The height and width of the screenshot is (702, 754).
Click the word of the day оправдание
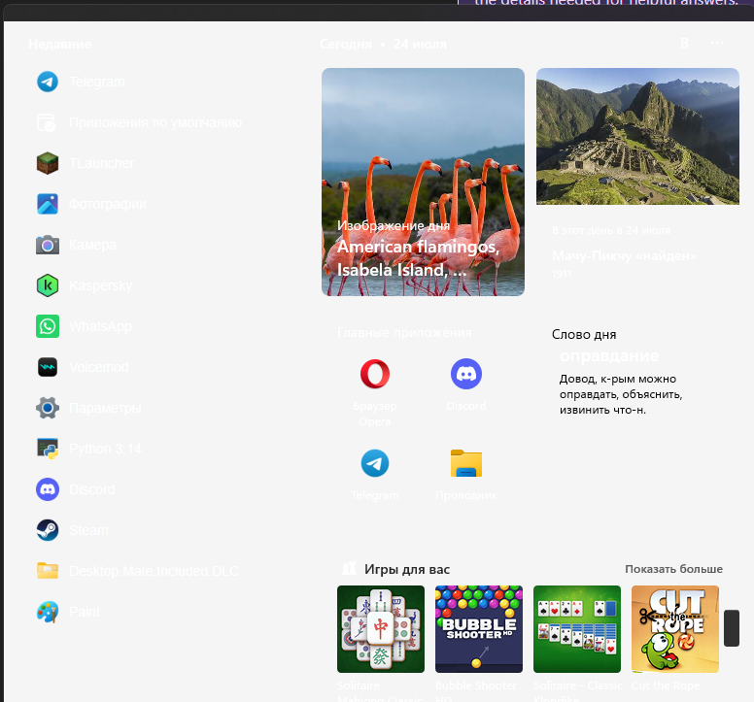tap(609, 355)
